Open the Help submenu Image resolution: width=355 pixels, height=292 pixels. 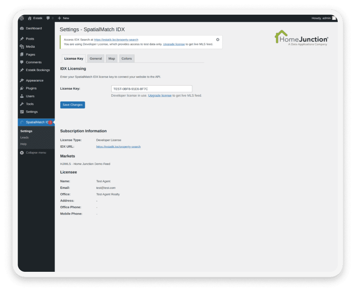pos(23,144)
